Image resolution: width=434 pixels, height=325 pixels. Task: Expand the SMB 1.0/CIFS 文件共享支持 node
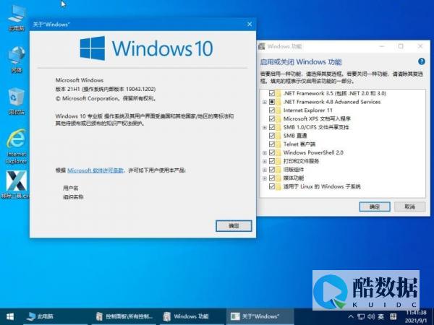[265, 127]
